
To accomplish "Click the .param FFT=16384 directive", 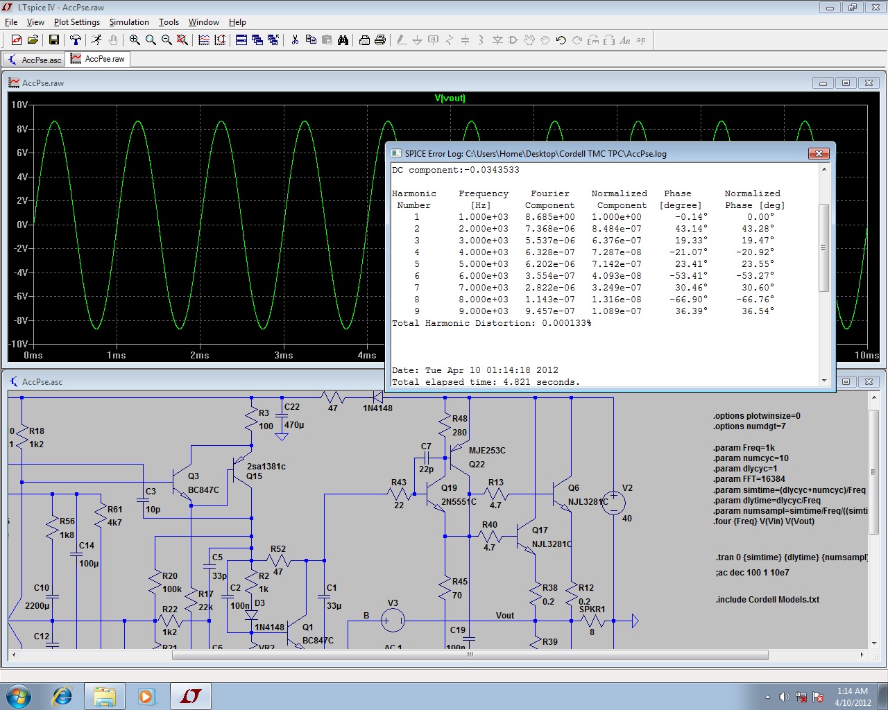I will [749, 479].
